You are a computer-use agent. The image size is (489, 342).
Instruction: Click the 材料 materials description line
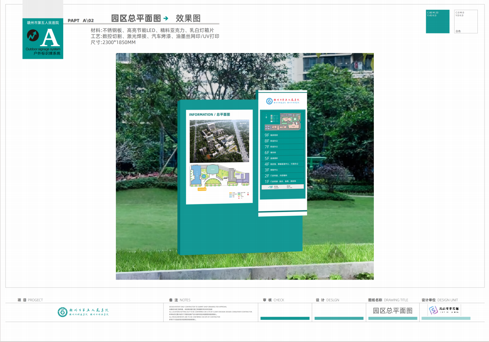[x=152, y=30]
